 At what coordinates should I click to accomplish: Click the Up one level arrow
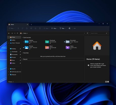[x=17, y=33]
